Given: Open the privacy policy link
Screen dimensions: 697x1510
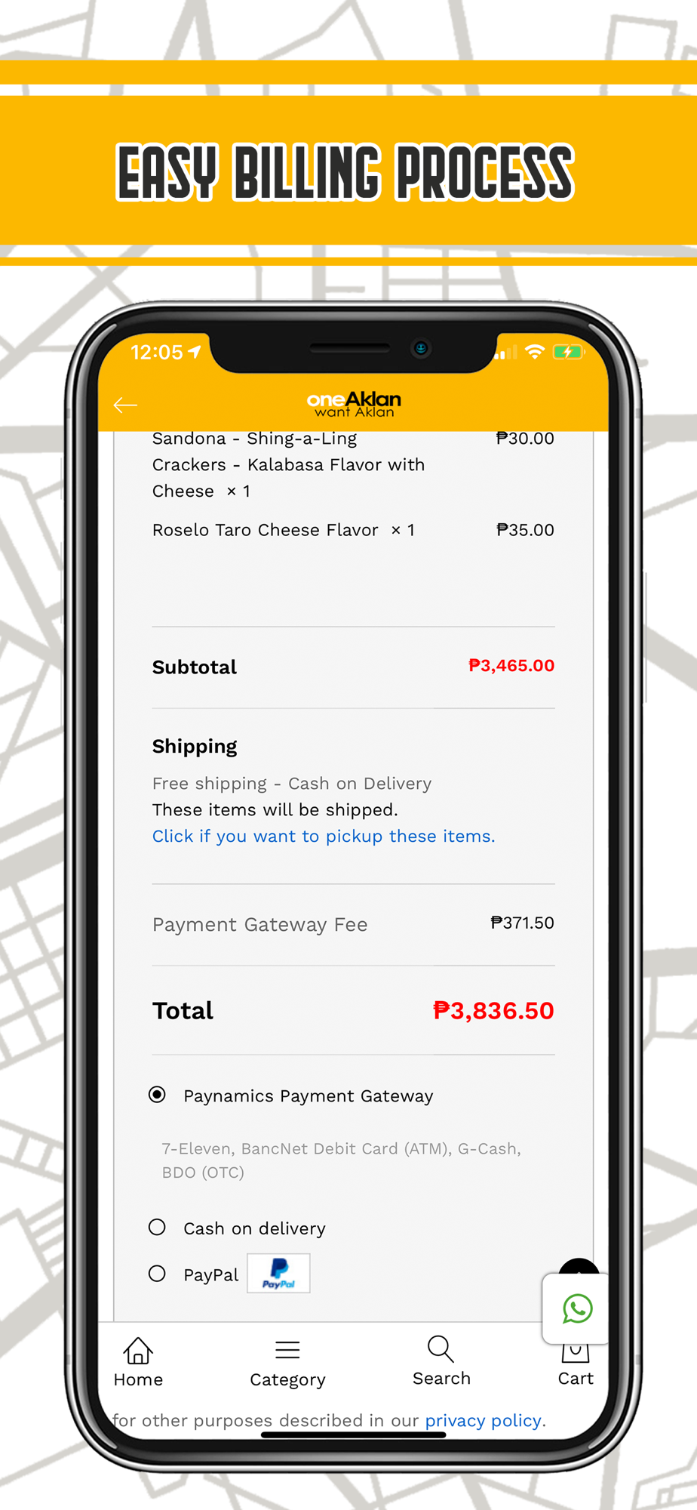Looking at the screenshot, I should coord(483,1420).
